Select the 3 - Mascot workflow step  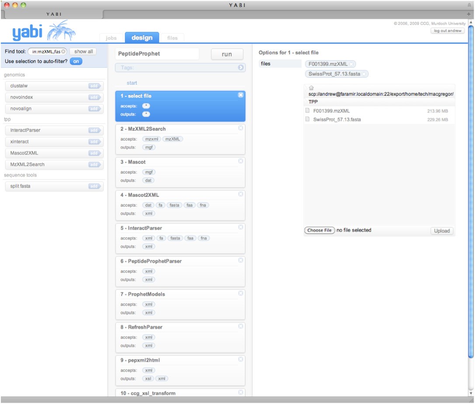180,172
